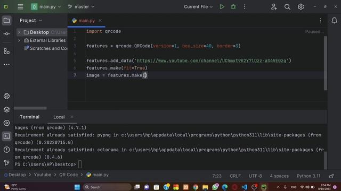Show hidden system tray icons
This screenshot has height=191, width=341.
[x=278, y=187]
